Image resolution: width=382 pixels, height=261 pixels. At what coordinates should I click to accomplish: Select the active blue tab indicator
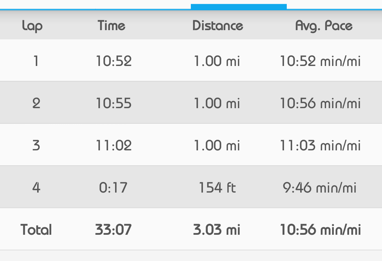(x=239, y=6)
